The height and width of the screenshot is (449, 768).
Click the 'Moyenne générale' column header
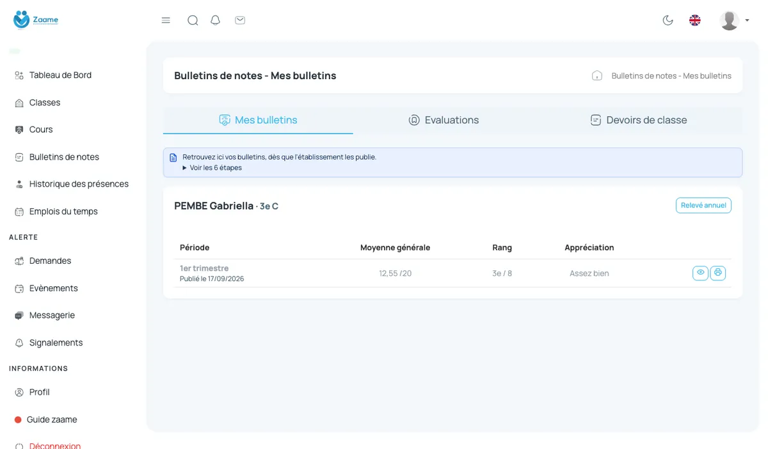(395, 248)
